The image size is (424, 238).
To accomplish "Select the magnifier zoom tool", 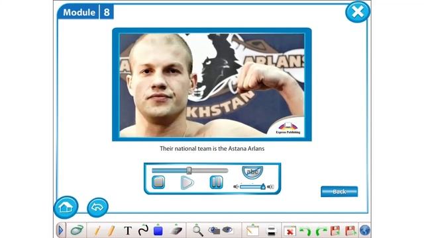I will 197,231.
